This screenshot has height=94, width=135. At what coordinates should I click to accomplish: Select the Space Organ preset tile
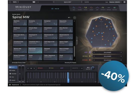[66, 43]
